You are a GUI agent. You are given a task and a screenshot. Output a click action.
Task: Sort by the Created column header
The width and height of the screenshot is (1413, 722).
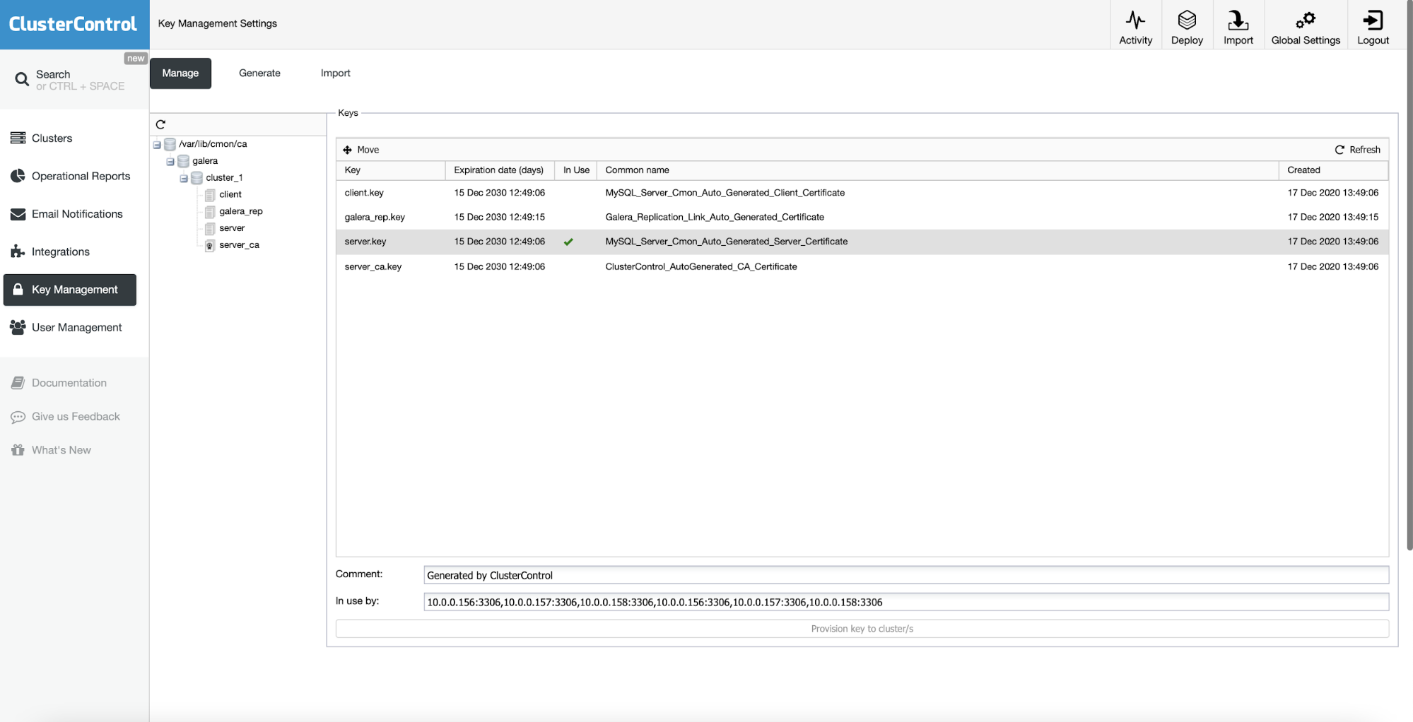[x=1333, y=170]
